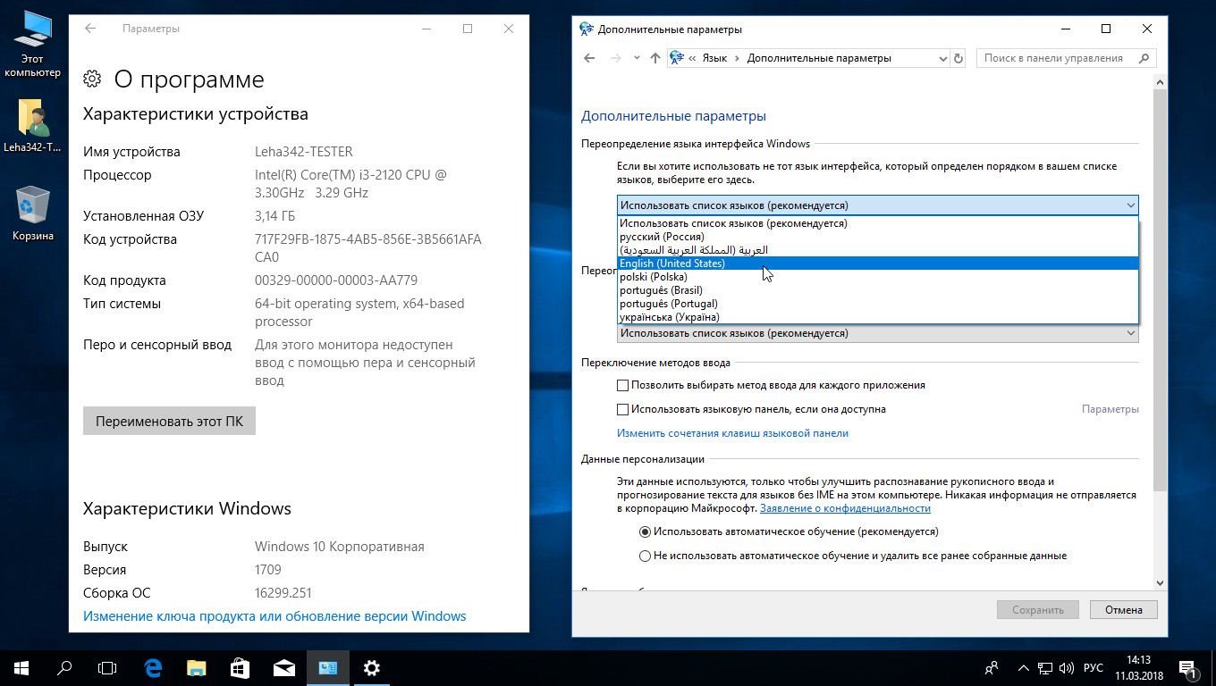1216x686 pixels.
Task: Open the privacy statement link
Action: coord(845,508)
